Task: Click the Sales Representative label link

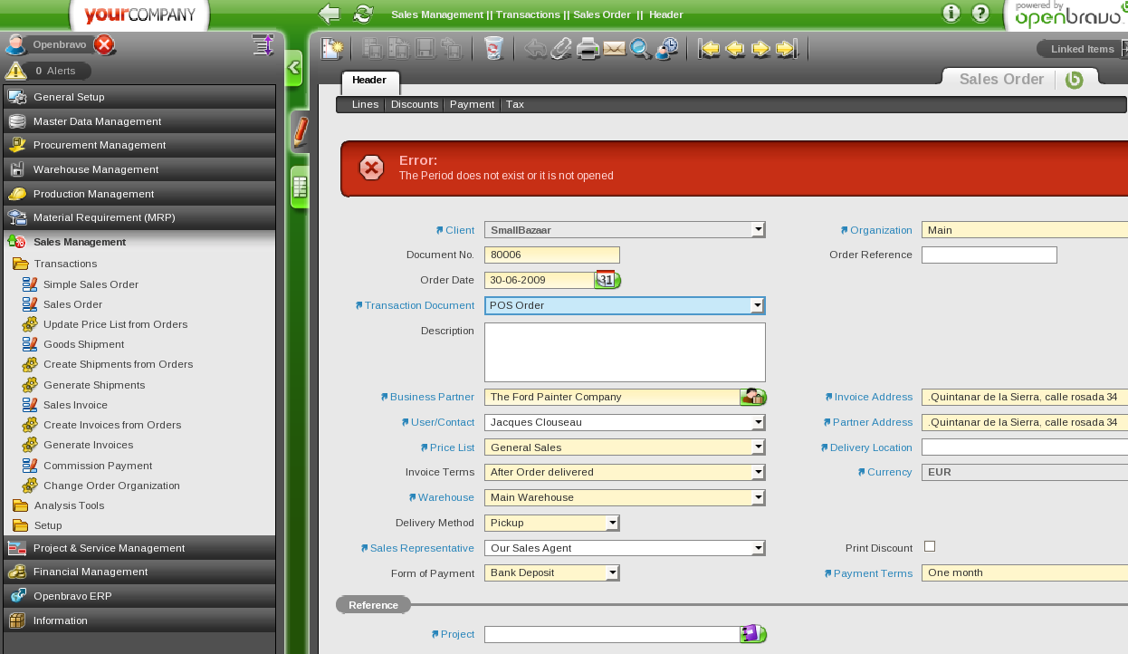Action: coord(422,548)
